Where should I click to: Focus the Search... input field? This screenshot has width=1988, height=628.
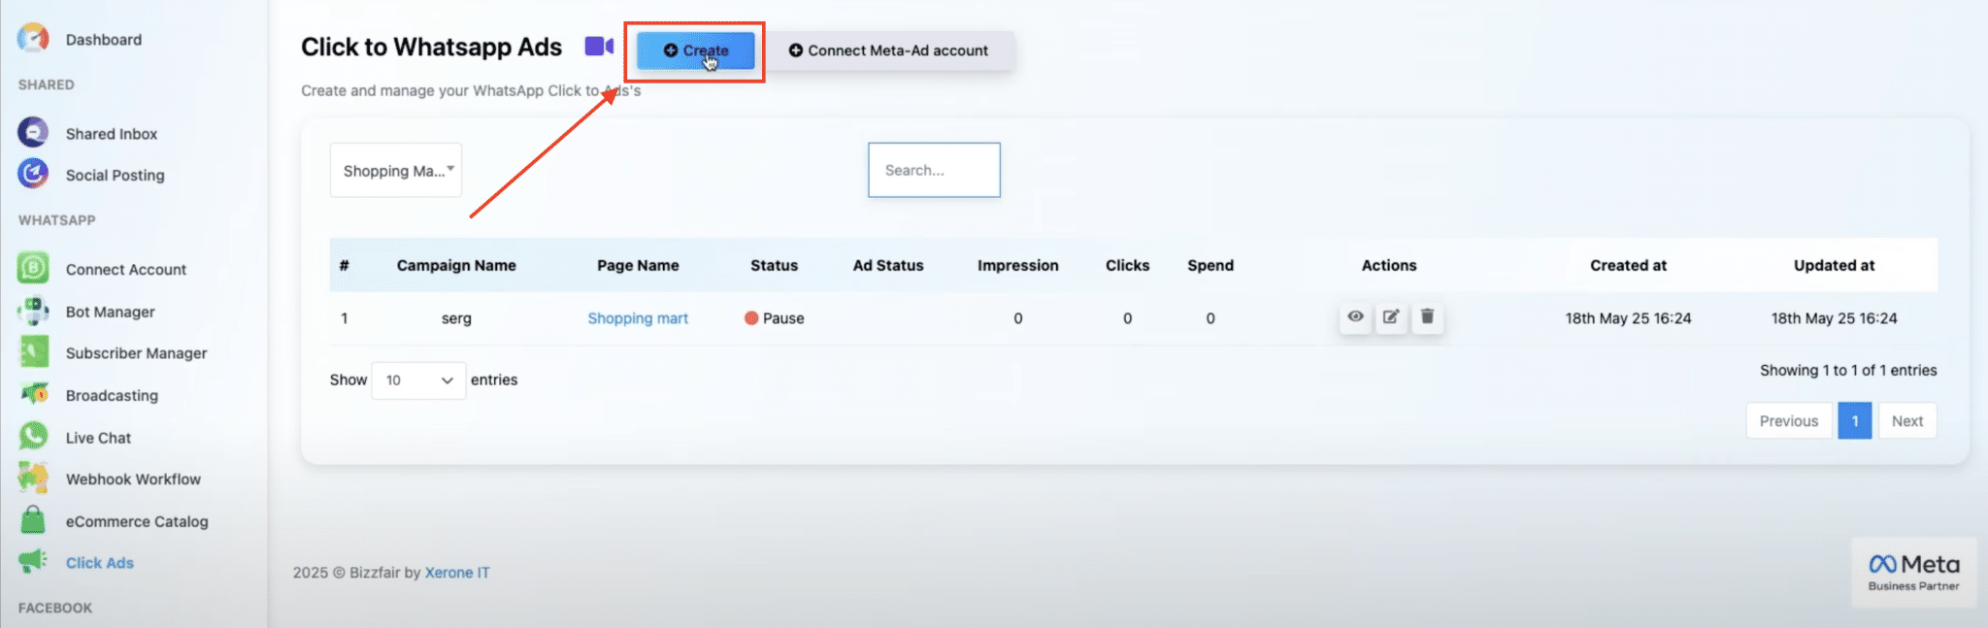tap(934, 170)
